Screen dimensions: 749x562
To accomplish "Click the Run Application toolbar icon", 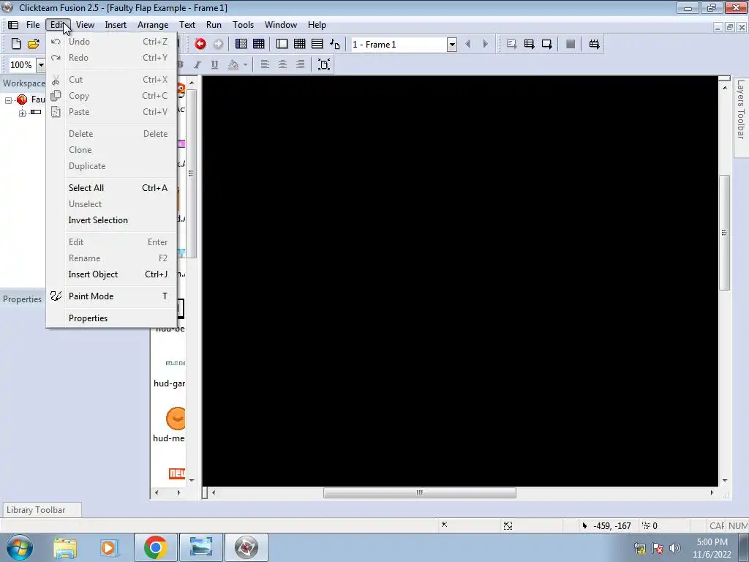I will [530, 44].
